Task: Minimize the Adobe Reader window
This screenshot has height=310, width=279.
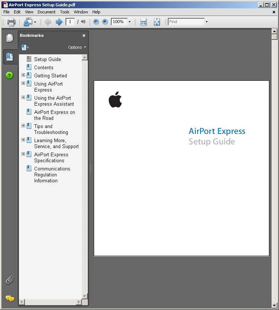Action: click(261, 5)
